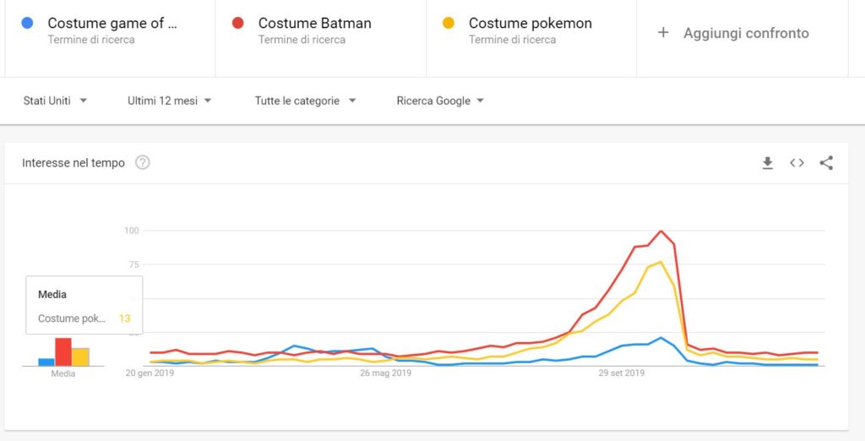
Task: Edit the Costume Batman search term
Action: coord(314,24)
